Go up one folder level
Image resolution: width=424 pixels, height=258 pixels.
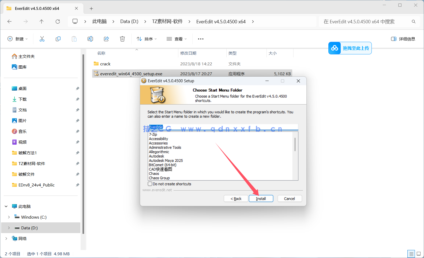pyautogui.click(x=42, y=21)
